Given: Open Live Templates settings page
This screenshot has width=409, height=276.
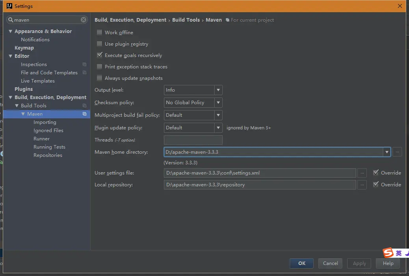Looking at the screenshot, I should tap(38, 81).
